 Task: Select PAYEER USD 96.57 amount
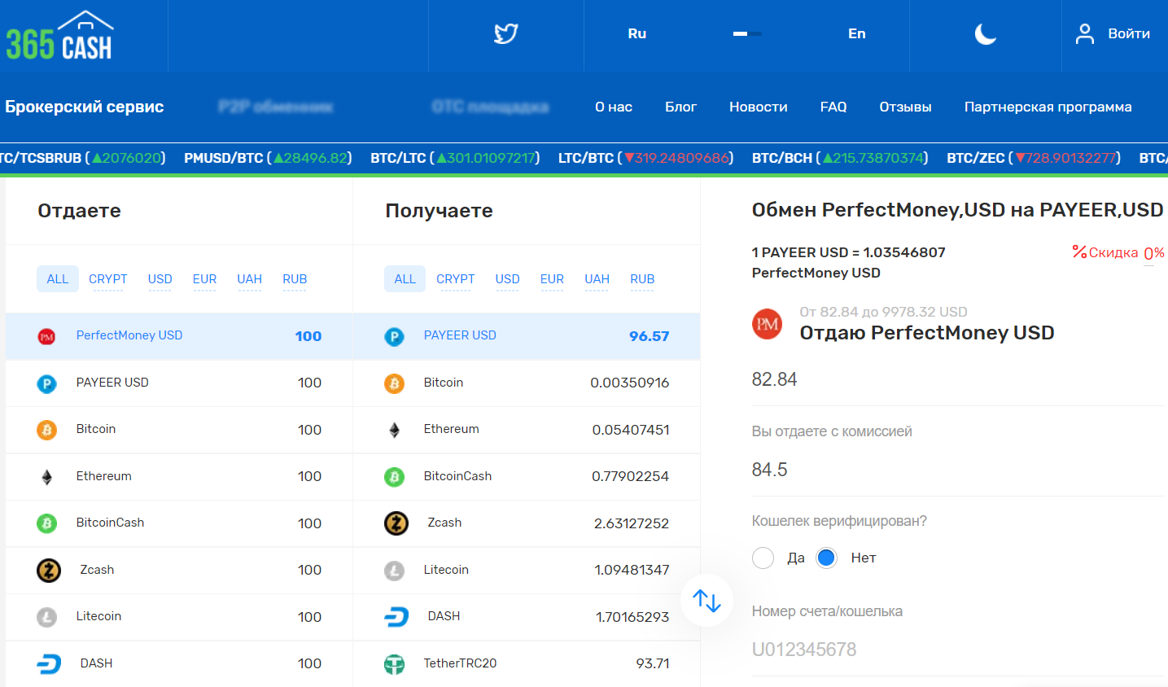pyautogui.click(x=649, y=336)
